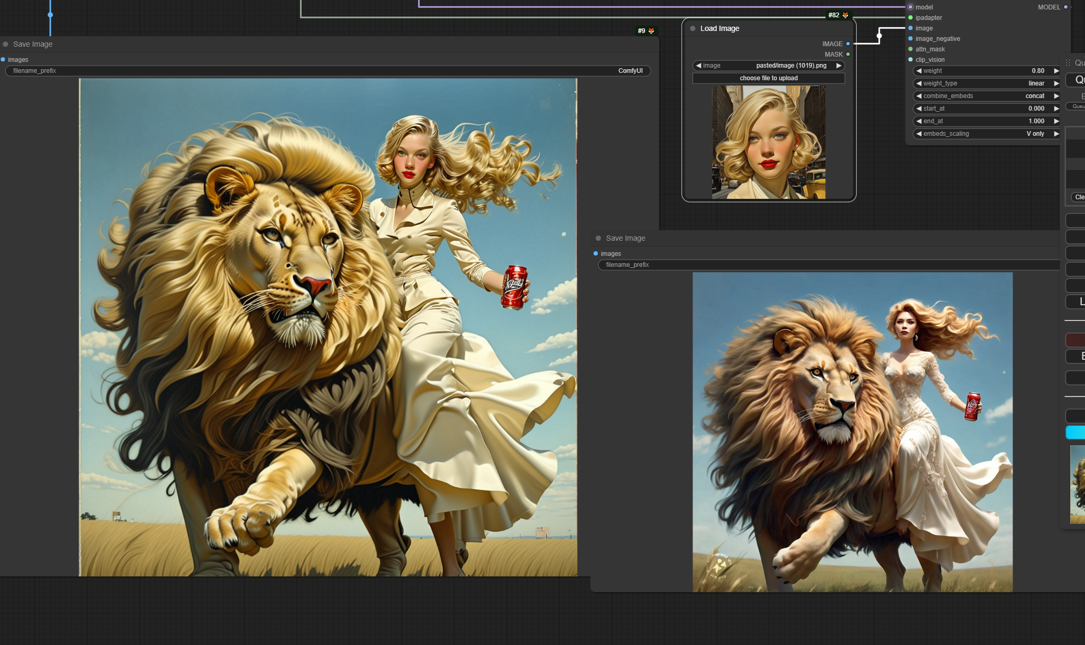1085x645 pixels.
Task: Switch weight_type to previous option with left arrow
Action: pyautogui.click(x=919, y=83)
